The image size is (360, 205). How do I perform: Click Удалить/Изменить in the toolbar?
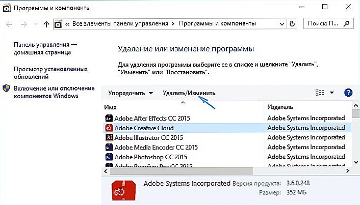point(189,93)
